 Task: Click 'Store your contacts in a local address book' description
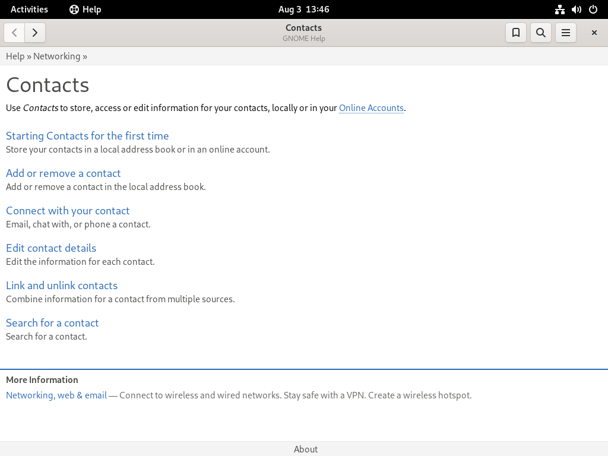tap(138, 149)
